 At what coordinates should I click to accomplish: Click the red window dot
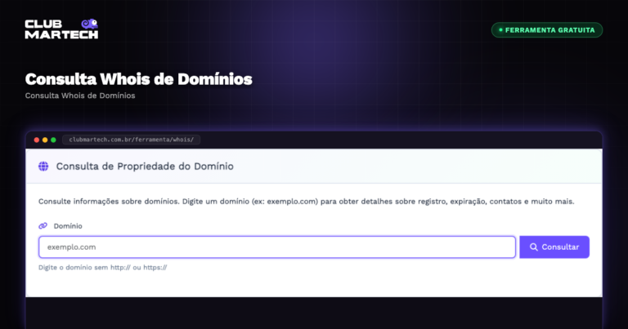(x=37, y=140)
